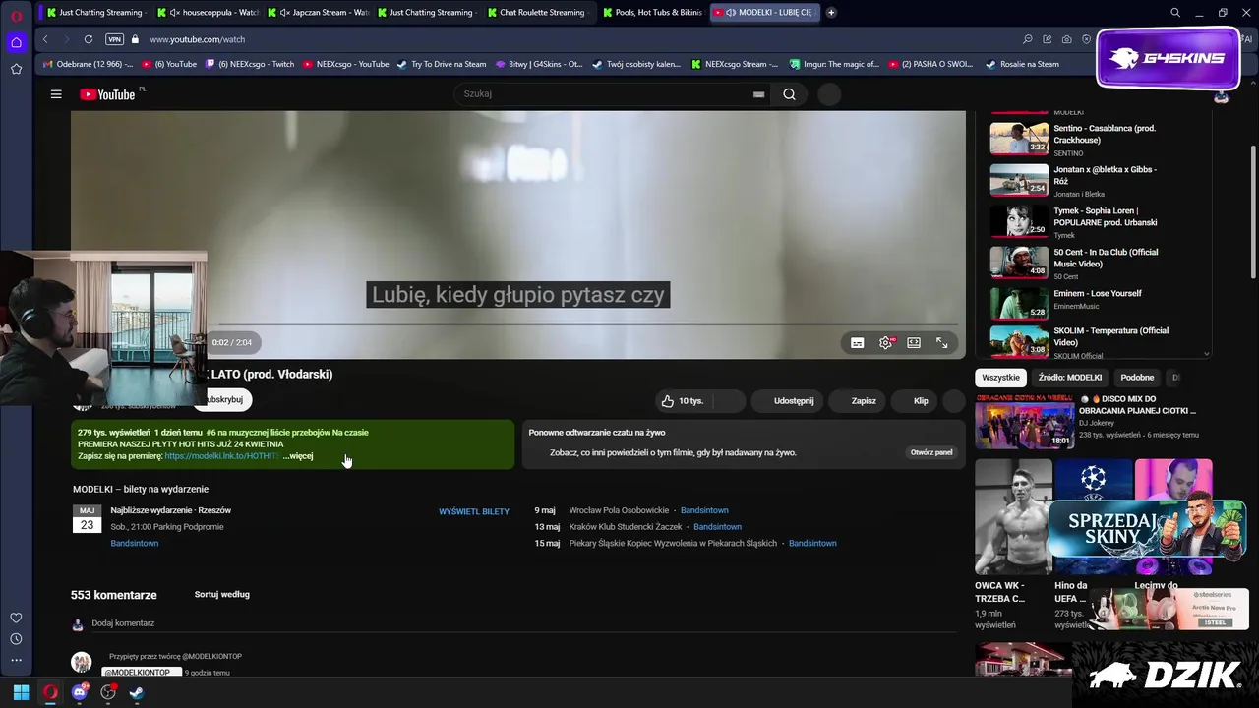Select the Źródło: MODELKI filter chip
Viewport: 1259px width, 708px height.
coord(1069,378)
